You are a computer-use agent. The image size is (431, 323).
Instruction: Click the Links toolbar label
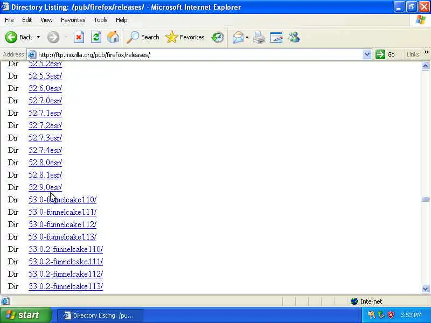(x=413, y=55)
